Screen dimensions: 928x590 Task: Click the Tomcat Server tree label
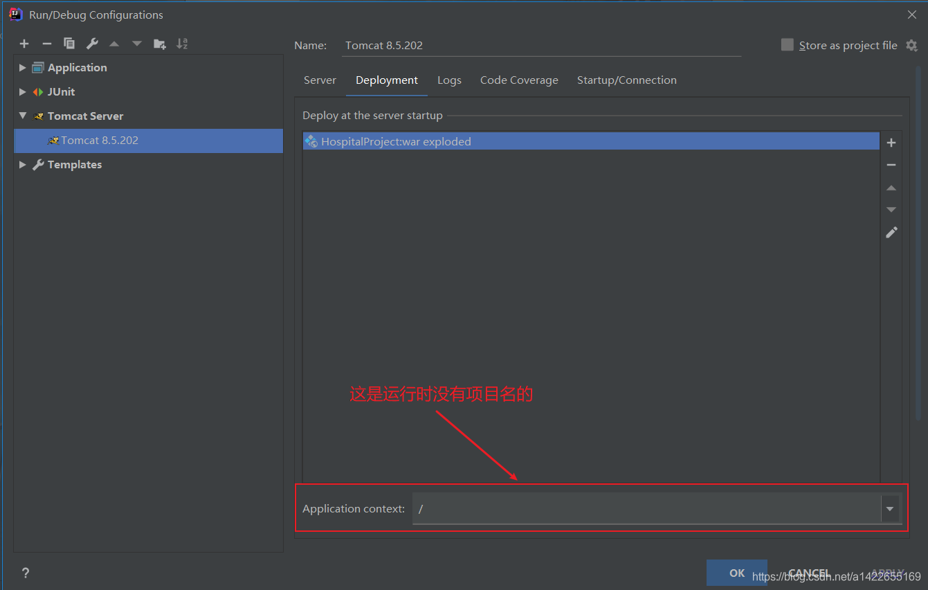point(86,116)
